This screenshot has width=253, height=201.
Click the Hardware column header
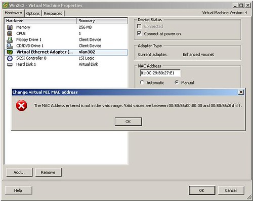pos(40,21)
